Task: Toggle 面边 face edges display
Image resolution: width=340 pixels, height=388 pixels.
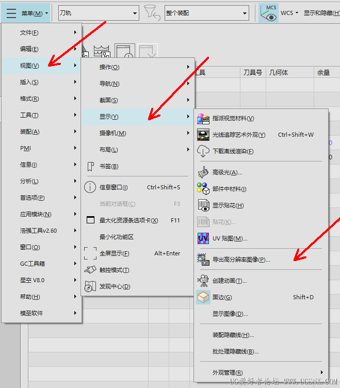Action: coord(261,297)
